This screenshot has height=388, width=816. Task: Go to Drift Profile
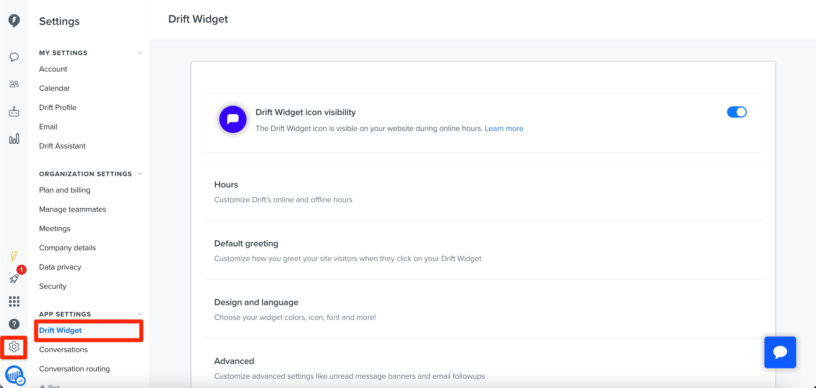58,107
